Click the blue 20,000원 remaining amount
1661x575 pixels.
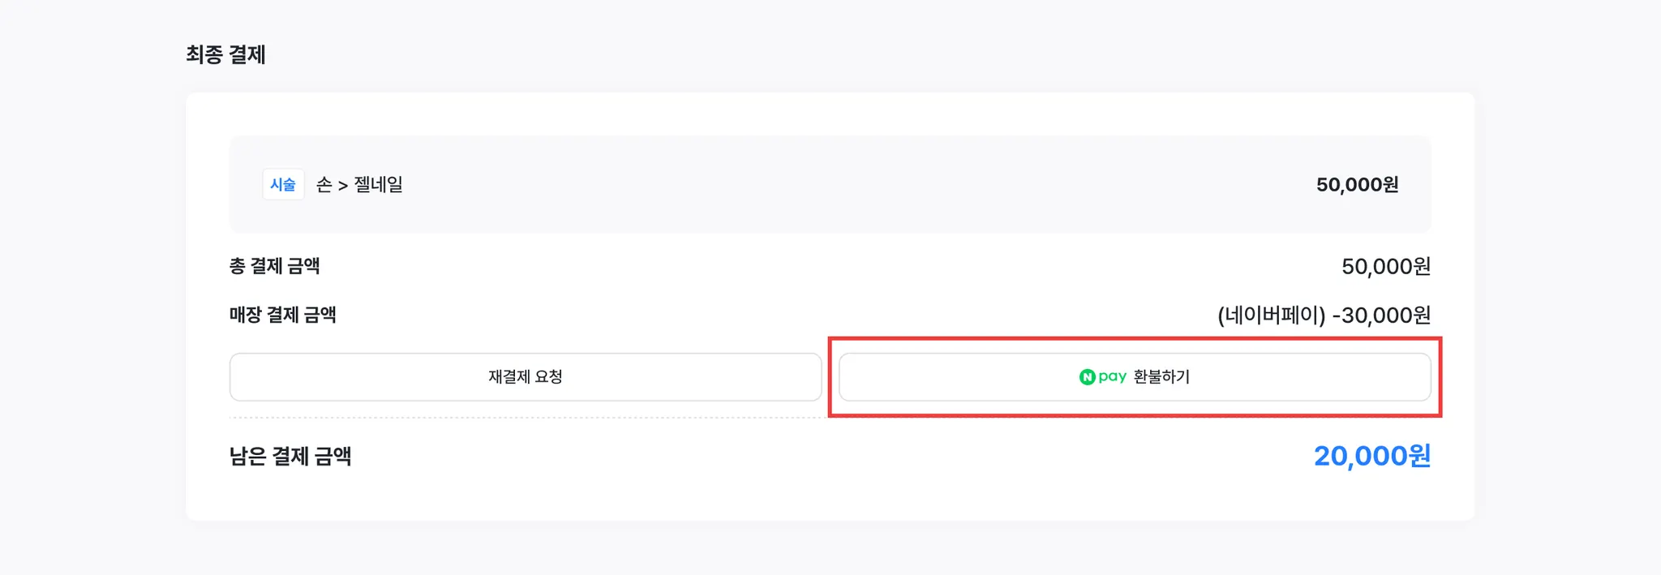click(x=1371, y=456)
